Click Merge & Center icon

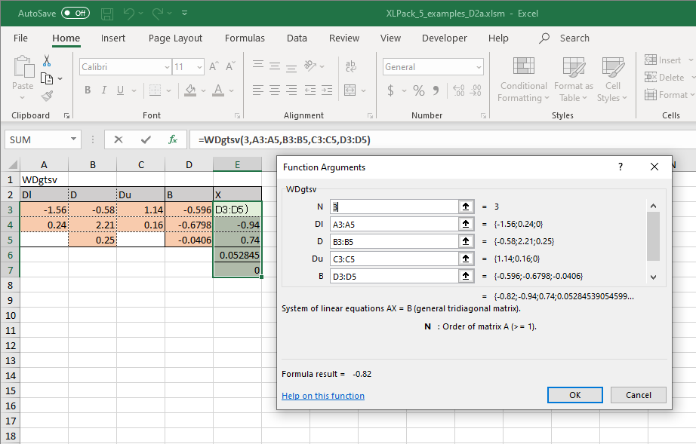point(350,90)
